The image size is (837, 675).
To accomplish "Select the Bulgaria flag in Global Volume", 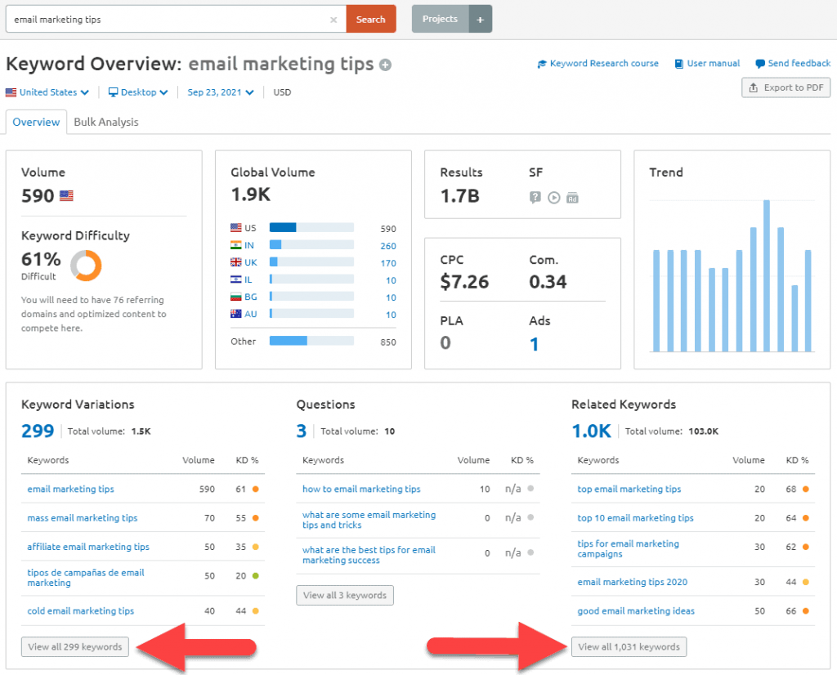I will (x=236, y=296).
